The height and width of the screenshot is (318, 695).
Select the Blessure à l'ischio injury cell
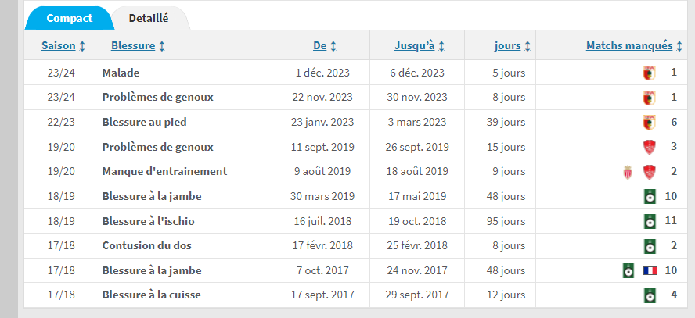[148, 221]
